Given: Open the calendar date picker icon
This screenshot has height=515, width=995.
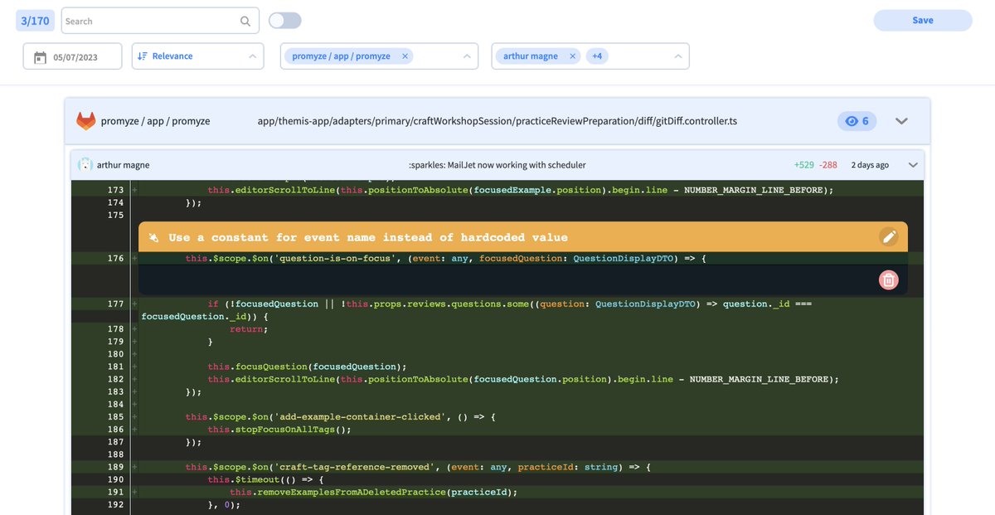Looking at the screenshot, I should [x=40, y=57].
